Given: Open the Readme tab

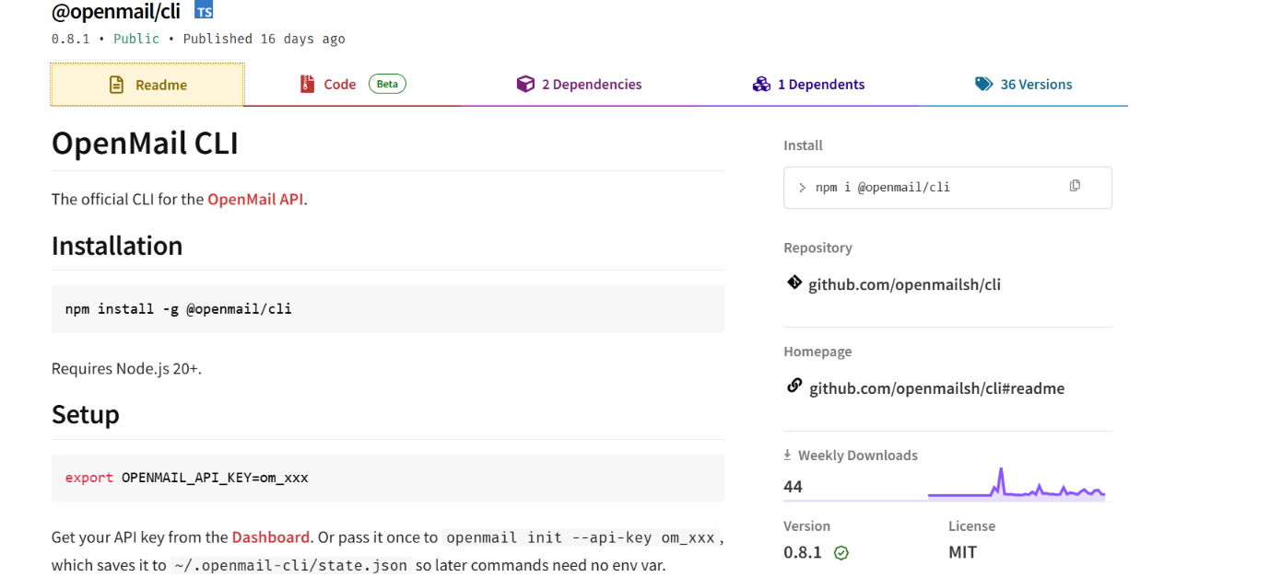Looking at the screenshot, I should click(x=147, y=85).
